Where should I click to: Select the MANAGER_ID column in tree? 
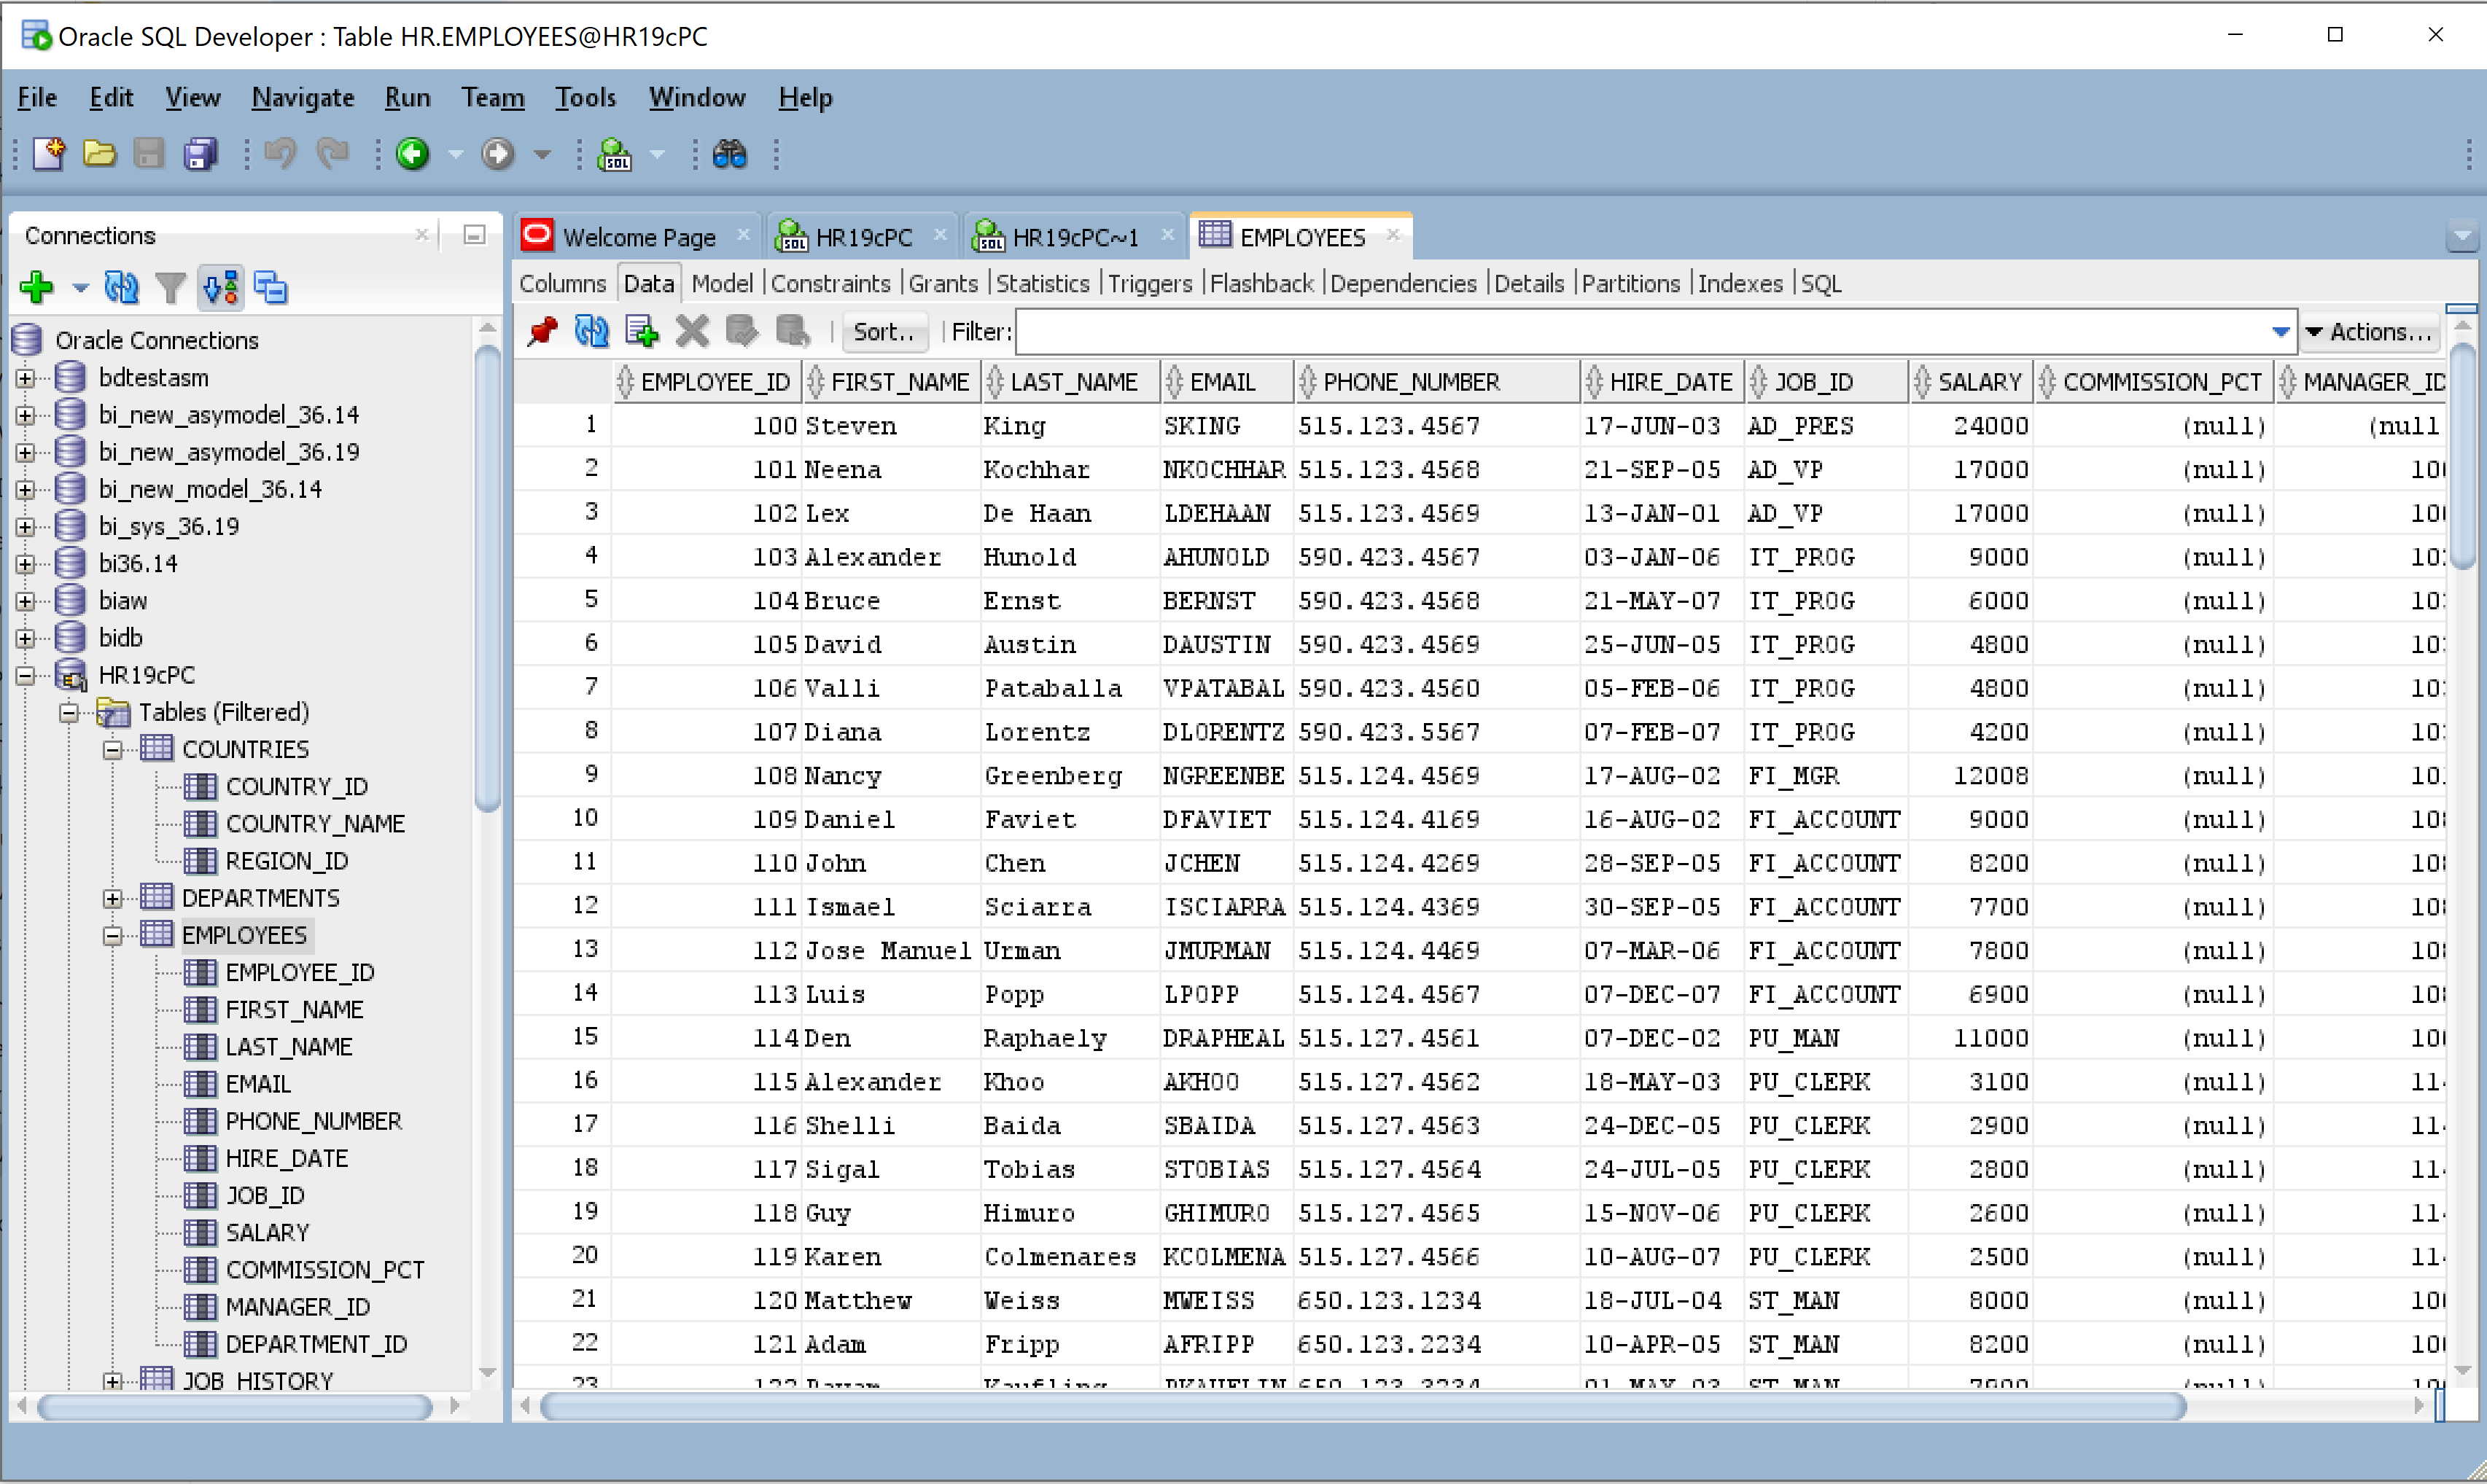(x=297, y=1307)
